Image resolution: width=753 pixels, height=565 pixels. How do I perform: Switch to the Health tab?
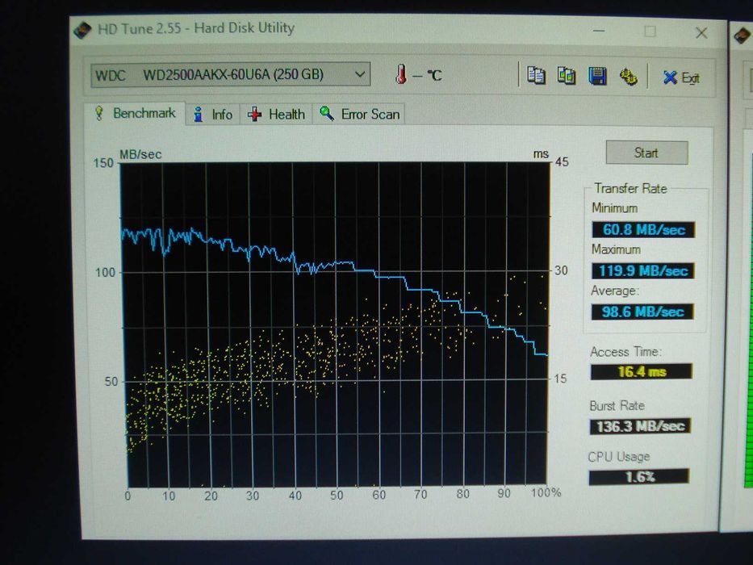pos(276,115)
